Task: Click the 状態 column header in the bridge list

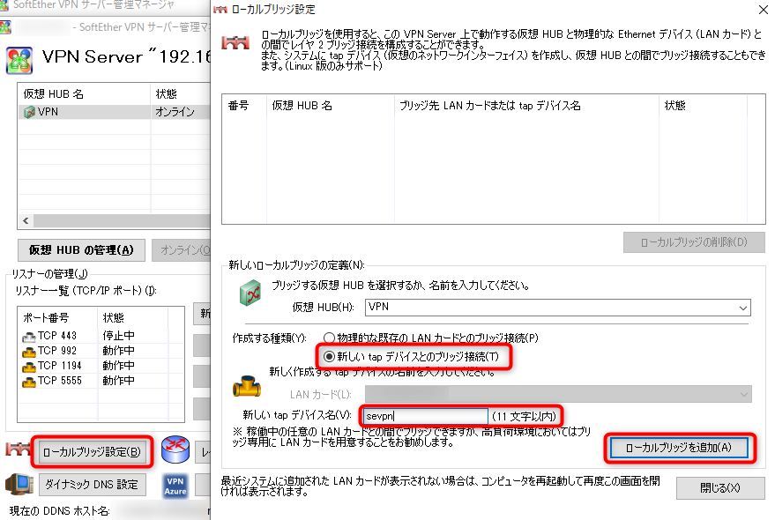Action: [703, 105]
